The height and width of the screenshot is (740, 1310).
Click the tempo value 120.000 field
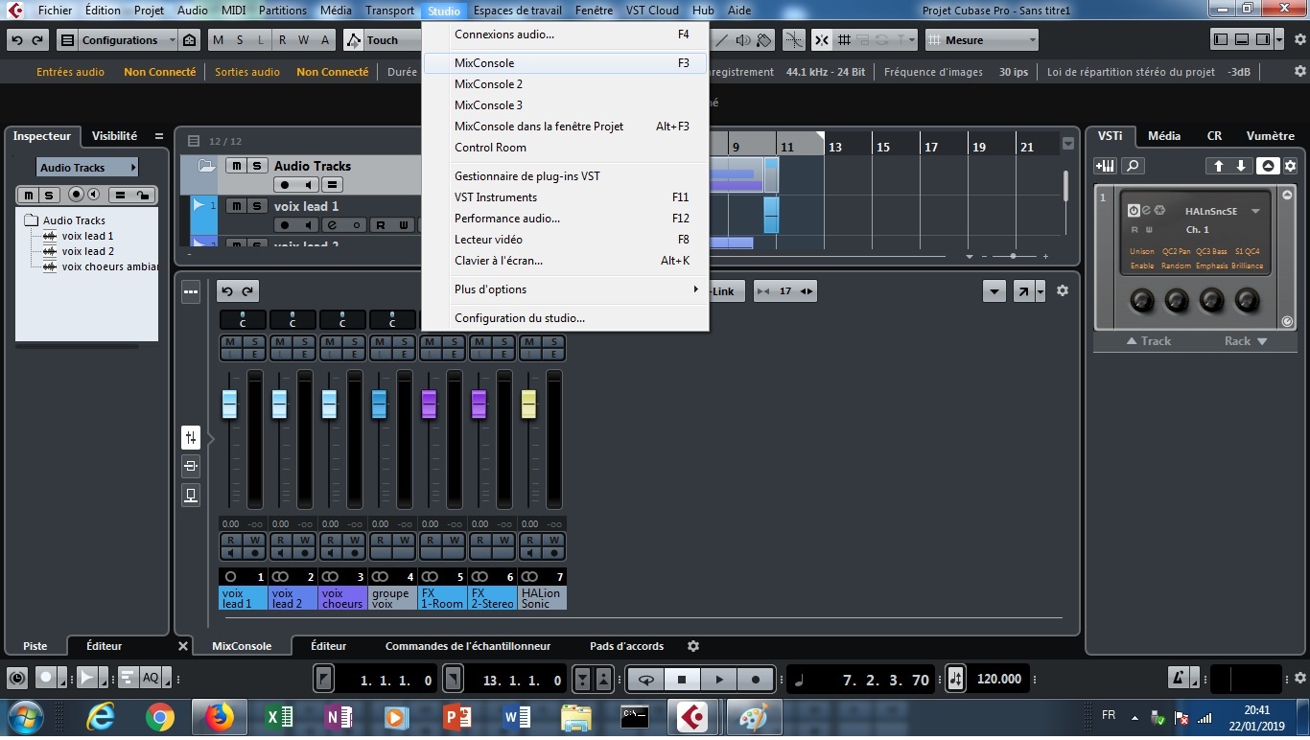(998, 679)
